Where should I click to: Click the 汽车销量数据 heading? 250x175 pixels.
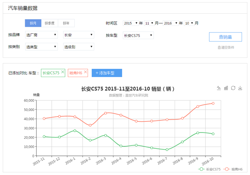click(x=23, y=8)
